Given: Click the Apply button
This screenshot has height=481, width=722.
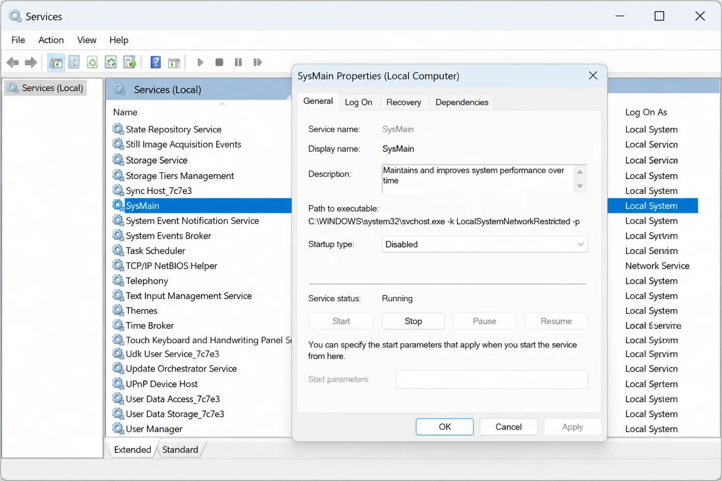Looking at the screenshot, I should pos(573,427).
